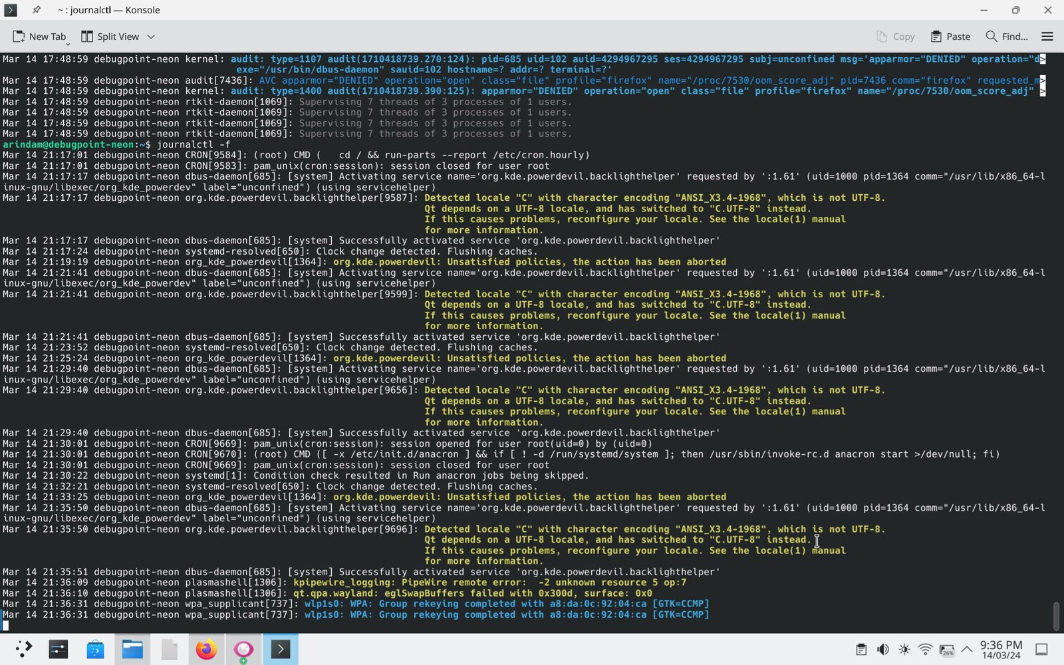Click the Show Desktop button
The width and height of the screenshot is (1064, 665).
pyautogui.click(x=1042, y=650)
